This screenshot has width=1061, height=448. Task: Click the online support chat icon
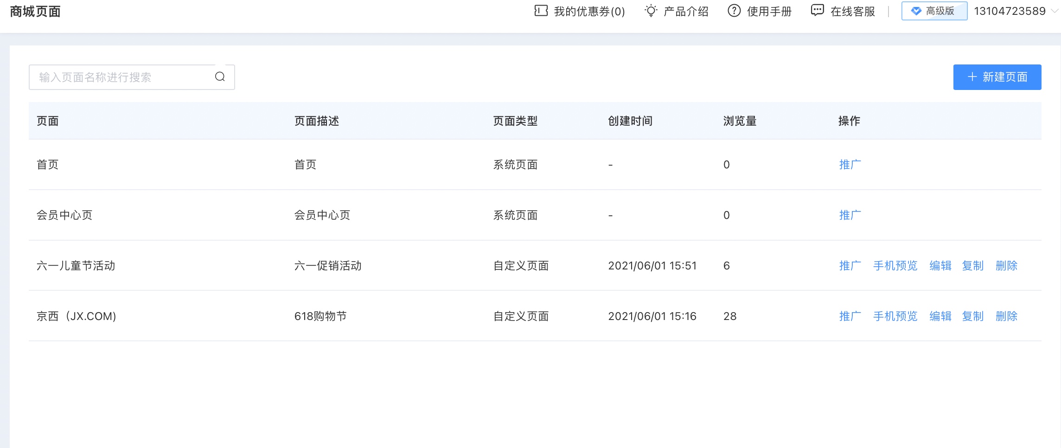[817, 11]
